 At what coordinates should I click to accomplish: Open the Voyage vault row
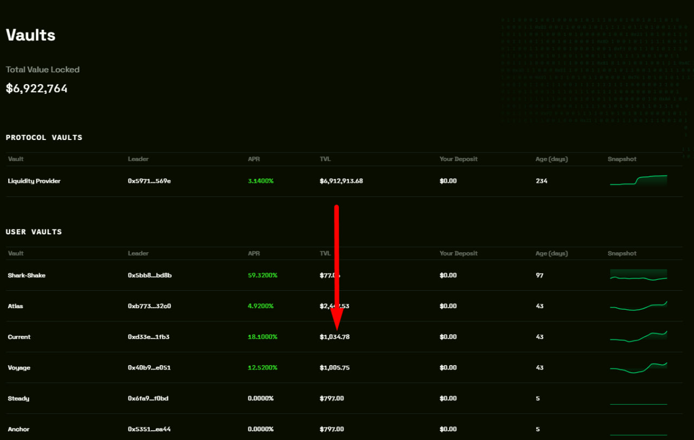[344, 368]
